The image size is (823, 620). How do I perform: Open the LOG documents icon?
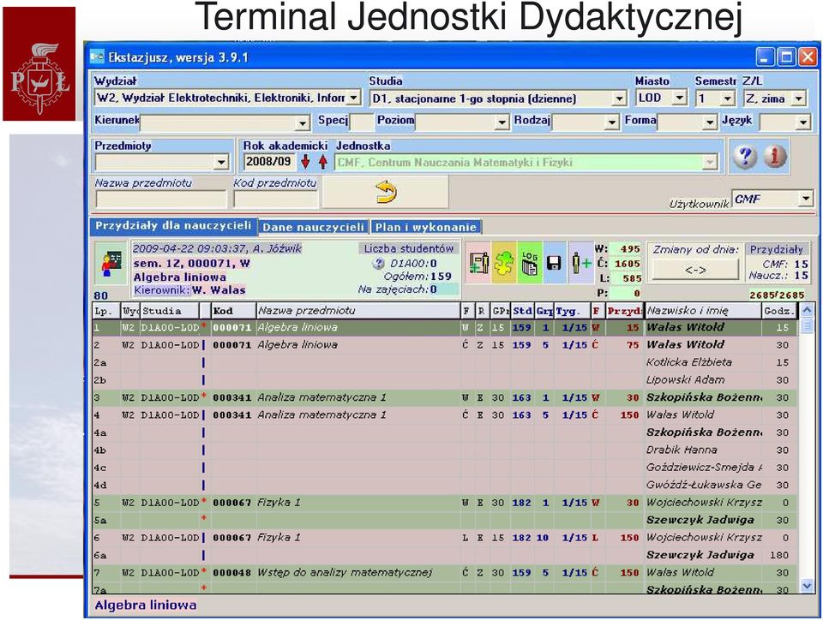tap(530, 263)
